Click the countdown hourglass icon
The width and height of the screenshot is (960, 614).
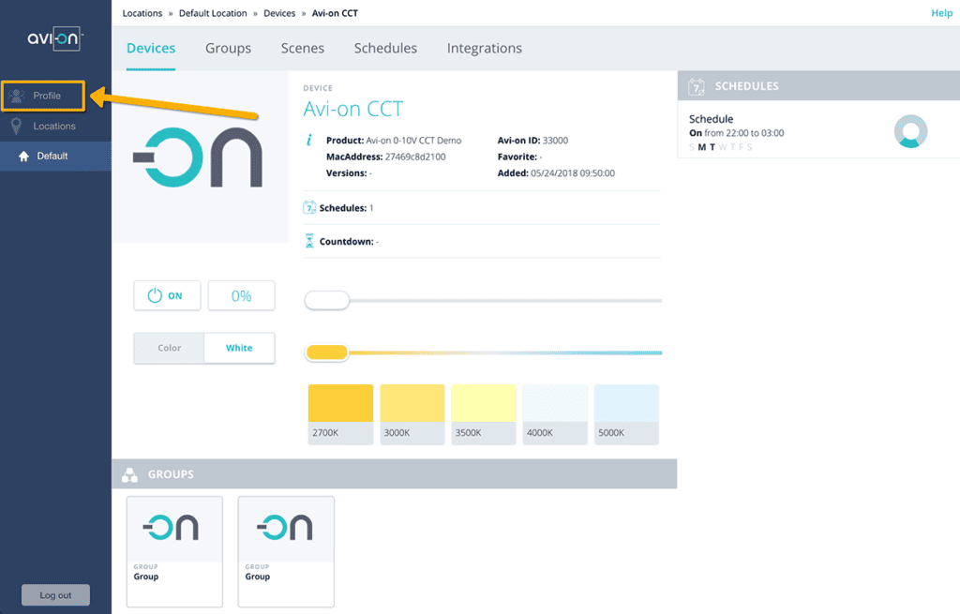pos(309,241)
